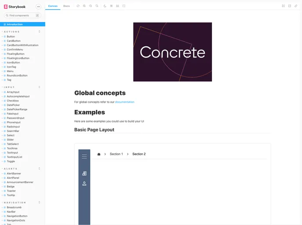Expand the ConfirmMenu component
Viewport: 302px width, 225px height.
[x=15, y=50]
